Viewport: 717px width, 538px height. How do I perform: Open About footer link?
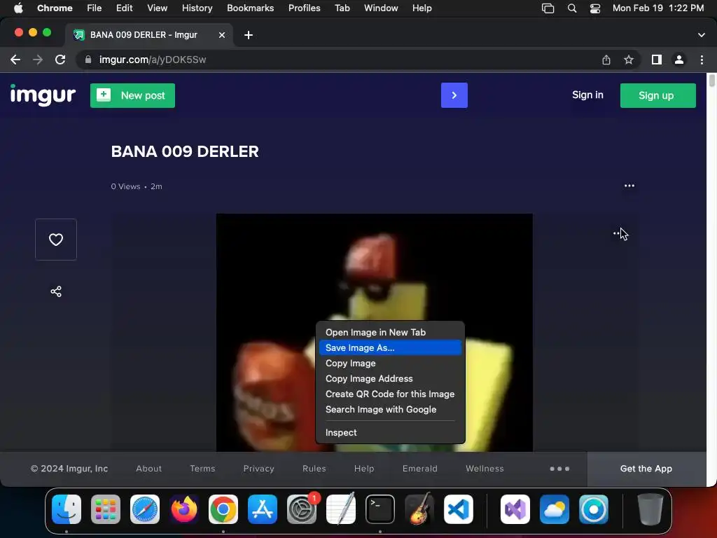point(148,469)
